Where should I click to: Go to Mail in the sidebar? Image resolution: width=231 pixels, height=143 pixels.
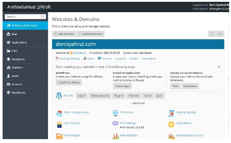tap(25, 34)
